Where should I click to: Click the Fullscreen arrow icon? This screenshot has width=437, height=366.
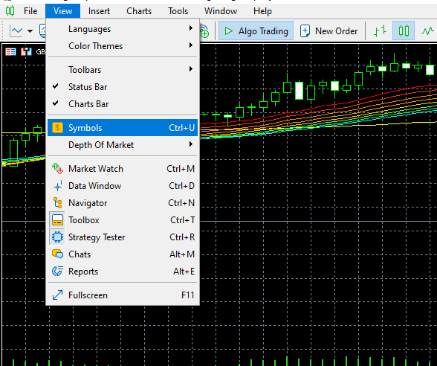[x=57, y=295]
